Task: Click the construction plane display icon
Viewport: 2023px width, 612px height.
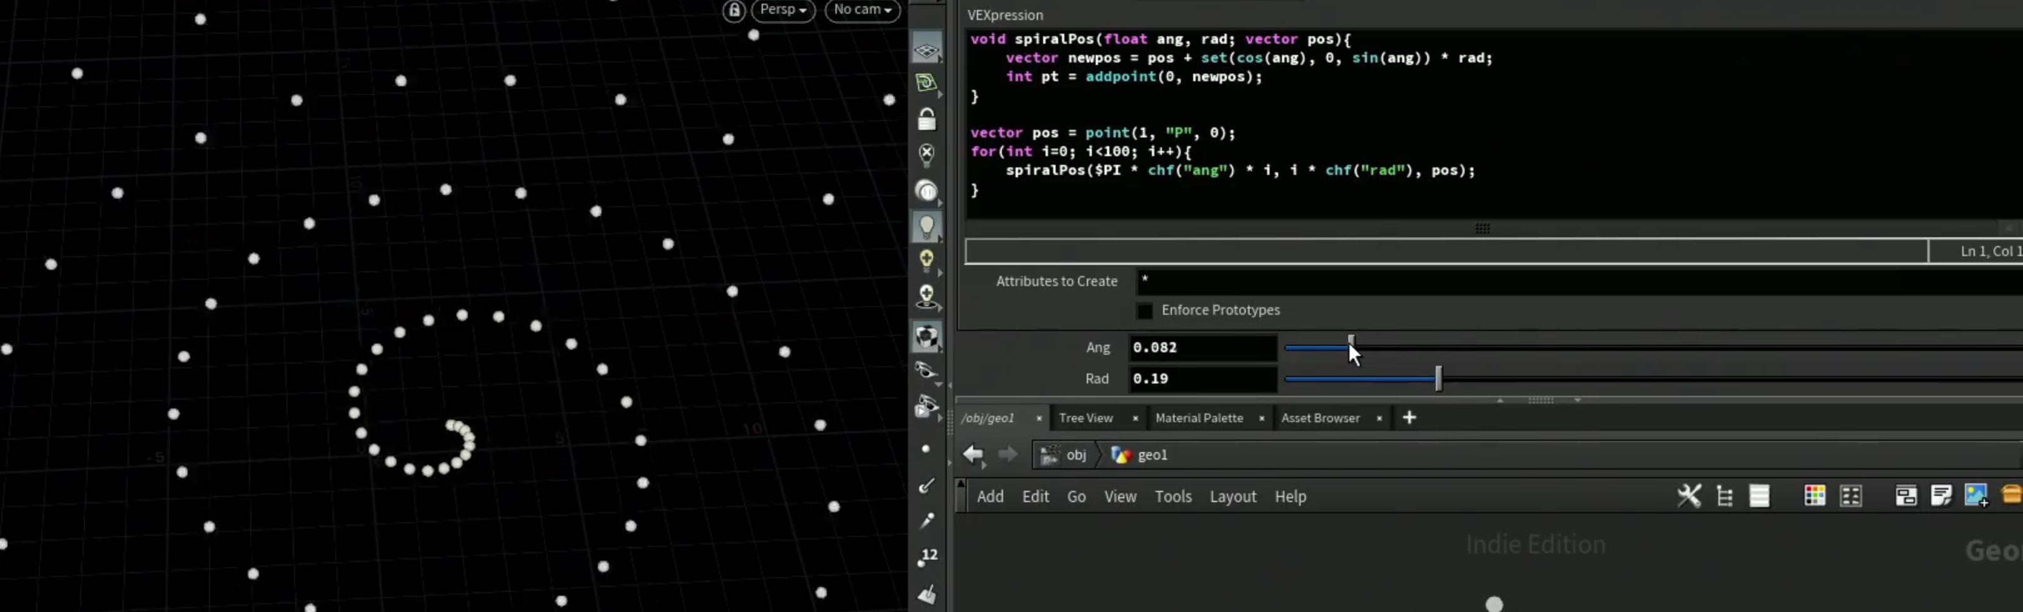Action: coord(927,50)
